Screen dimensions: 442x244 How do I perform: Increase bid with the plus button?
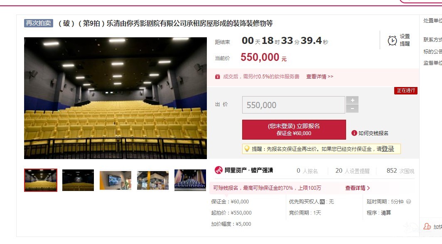[352, 100]
